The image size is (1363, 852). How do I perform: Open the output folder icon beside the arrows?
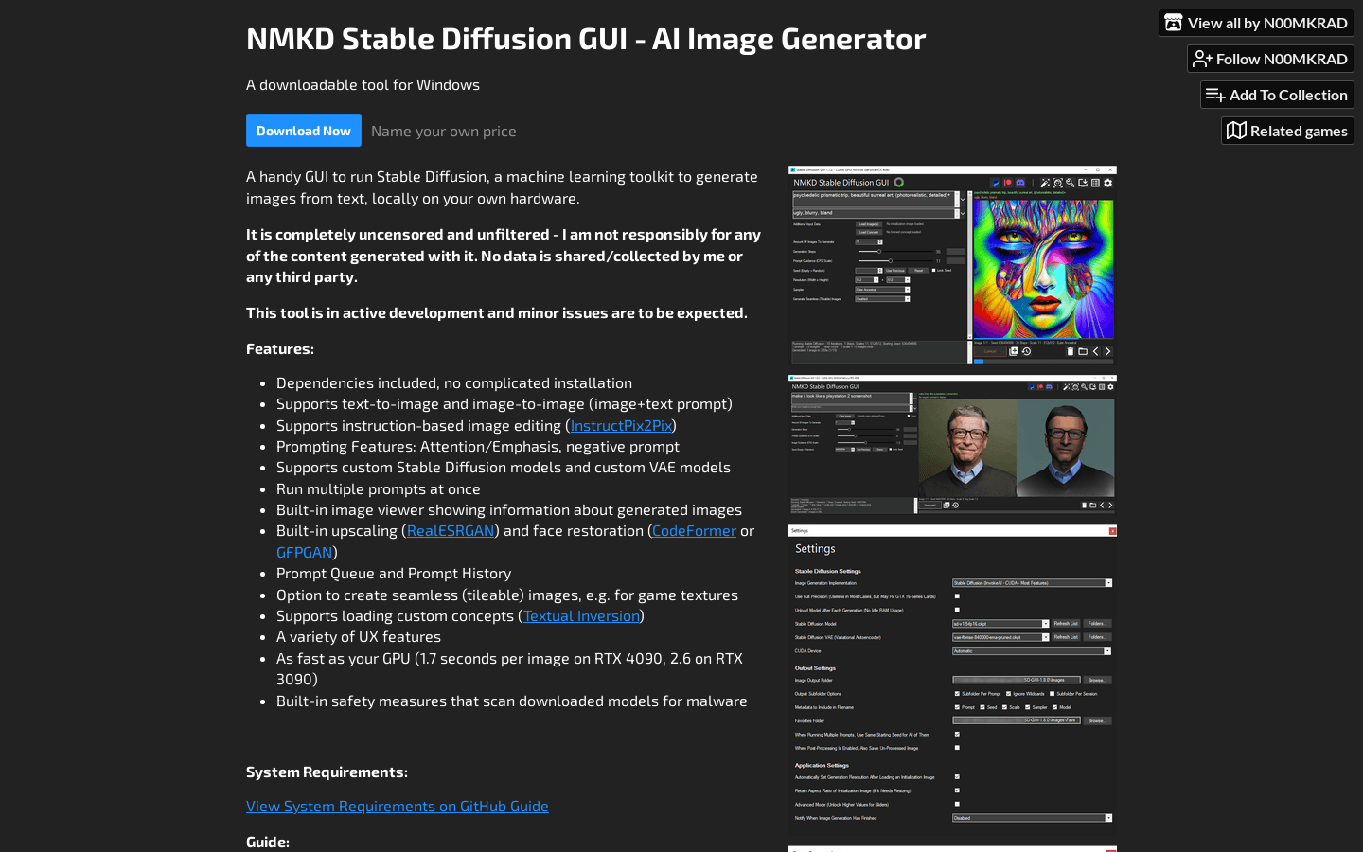1084,351
